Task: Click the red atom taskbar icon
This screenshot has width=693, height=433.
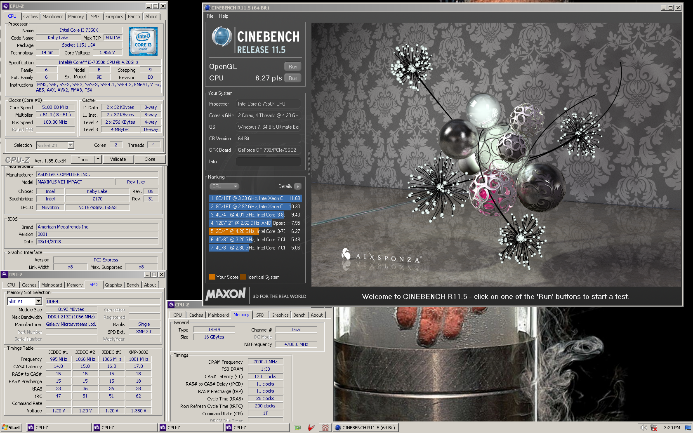Action: (325, 428)
